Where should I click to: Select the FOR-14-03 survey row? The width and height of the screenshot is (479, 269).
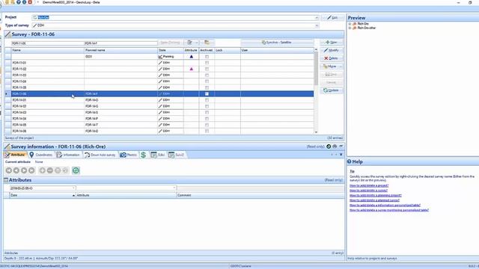(159, 112)
